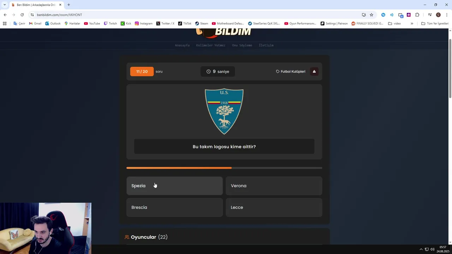The width and height of the screenshot is (452, 254).
Task: Open the Tüm Yer İşaretleri folder
Action: pyautogui.click(x=435, y=24)
